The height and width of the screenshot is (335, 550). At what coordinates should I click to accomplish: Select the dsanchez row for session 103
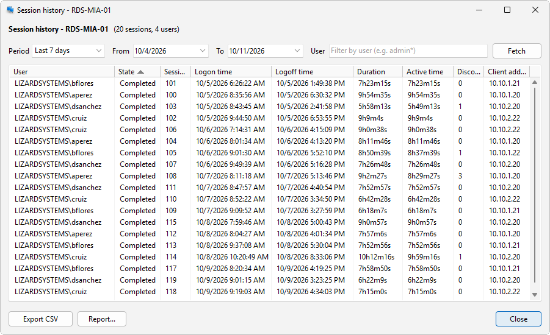(x=269, y=107)
